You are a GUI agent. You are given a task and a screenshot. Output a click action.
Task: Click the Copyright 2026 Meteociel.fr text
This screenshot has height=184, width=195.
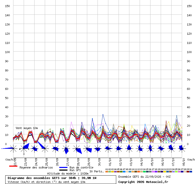(x=143, y=182)
